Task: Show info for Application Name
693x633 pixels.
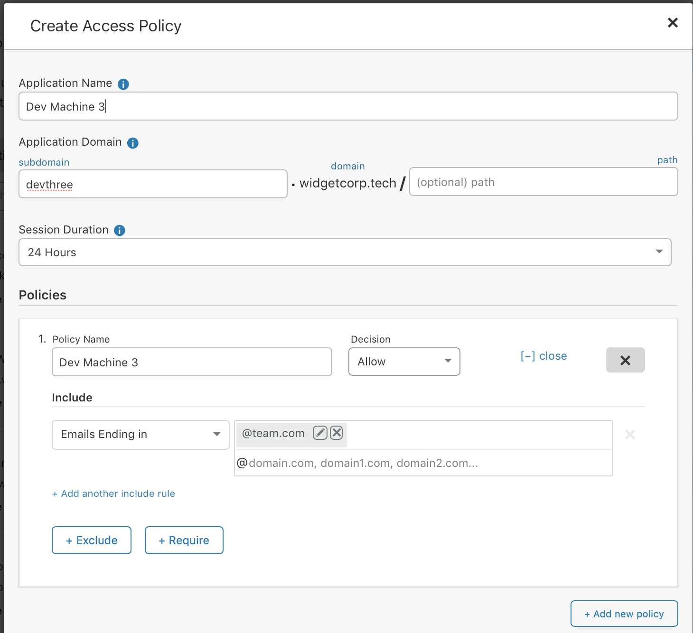Action: pyautogui.click(x=123, y=84)
